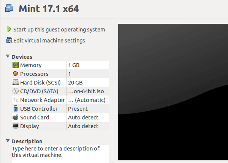
Task: Select the USB Controller label
Action: pyautogui.click(x=39, y=109)
